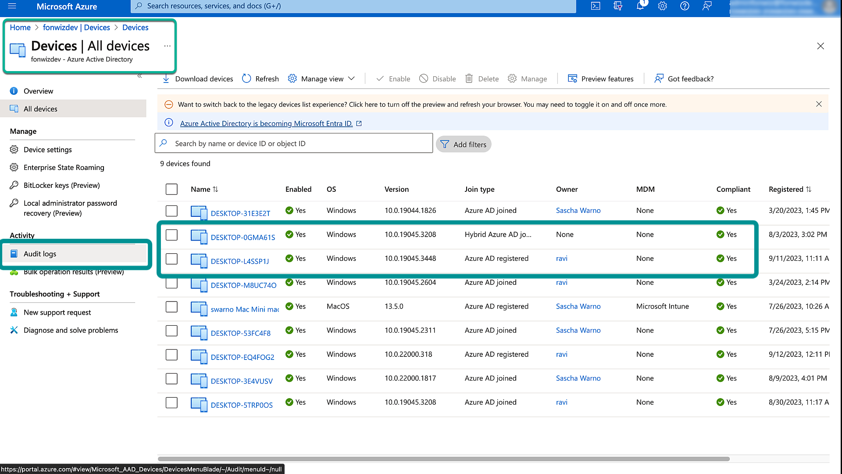Check the DESKTOP-0GMA61S row checkbox
Image resolution: width=842 pixels, height=474 pixels.
(171, 235)
